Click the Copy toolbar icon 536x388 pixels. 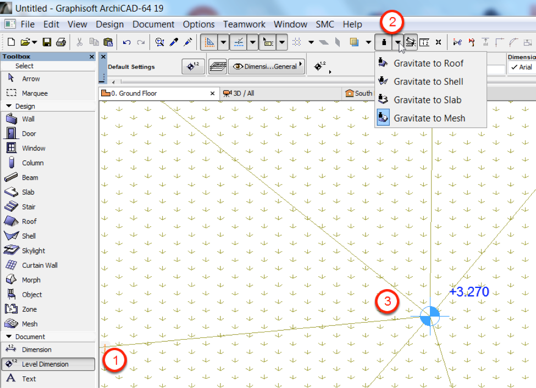tap(94, 42)
